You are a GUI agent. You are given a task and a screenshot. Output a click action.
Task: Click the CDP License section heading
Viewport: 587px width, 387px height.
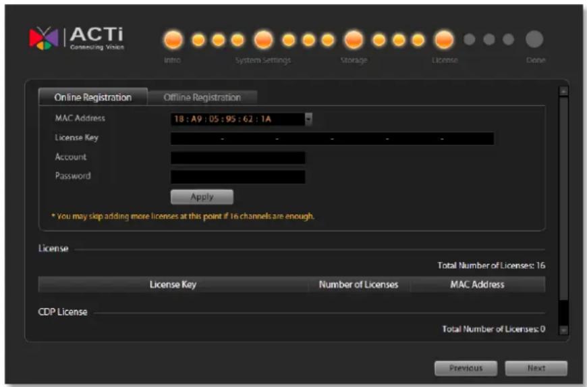tap(63, 312)
